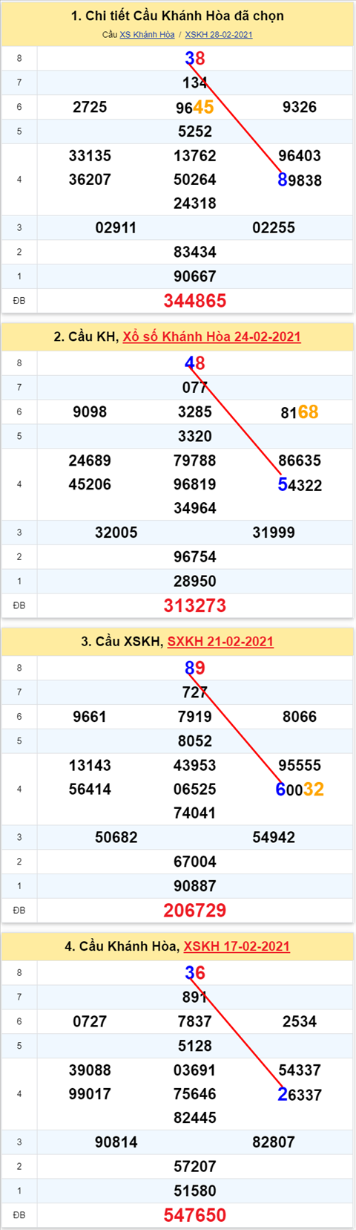Open the XS Khánh Hòa link

(x=147, y=35)
